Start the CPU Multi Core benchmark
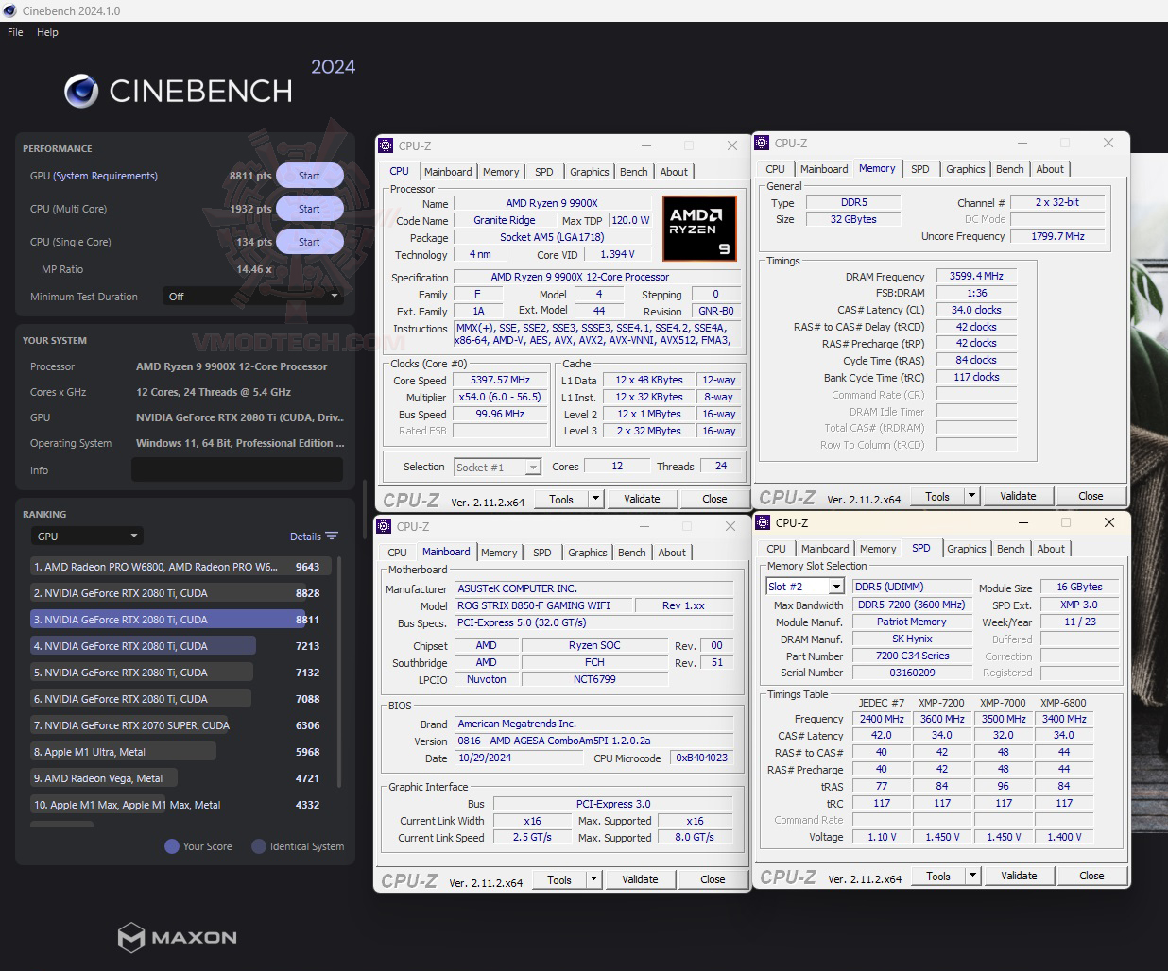Viewport: 1168px width, 971px height. (310, 208)
